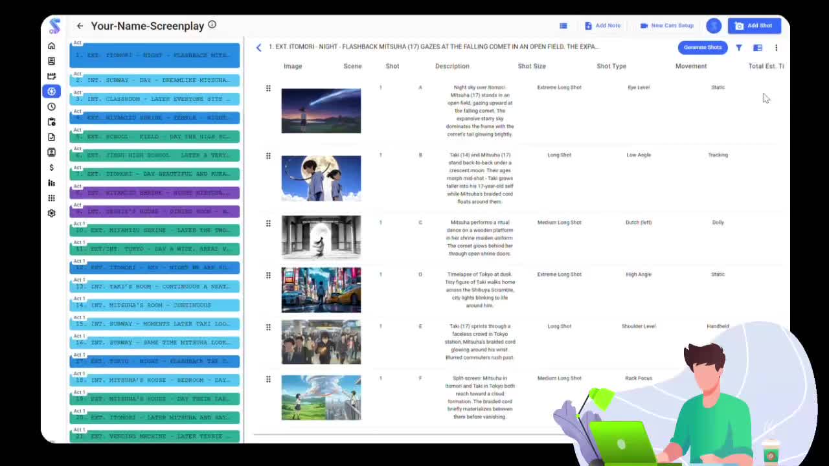Open the document checkmark sidebar icon
This screenshot has width=829, height=466.
click(x=52, y=137)
